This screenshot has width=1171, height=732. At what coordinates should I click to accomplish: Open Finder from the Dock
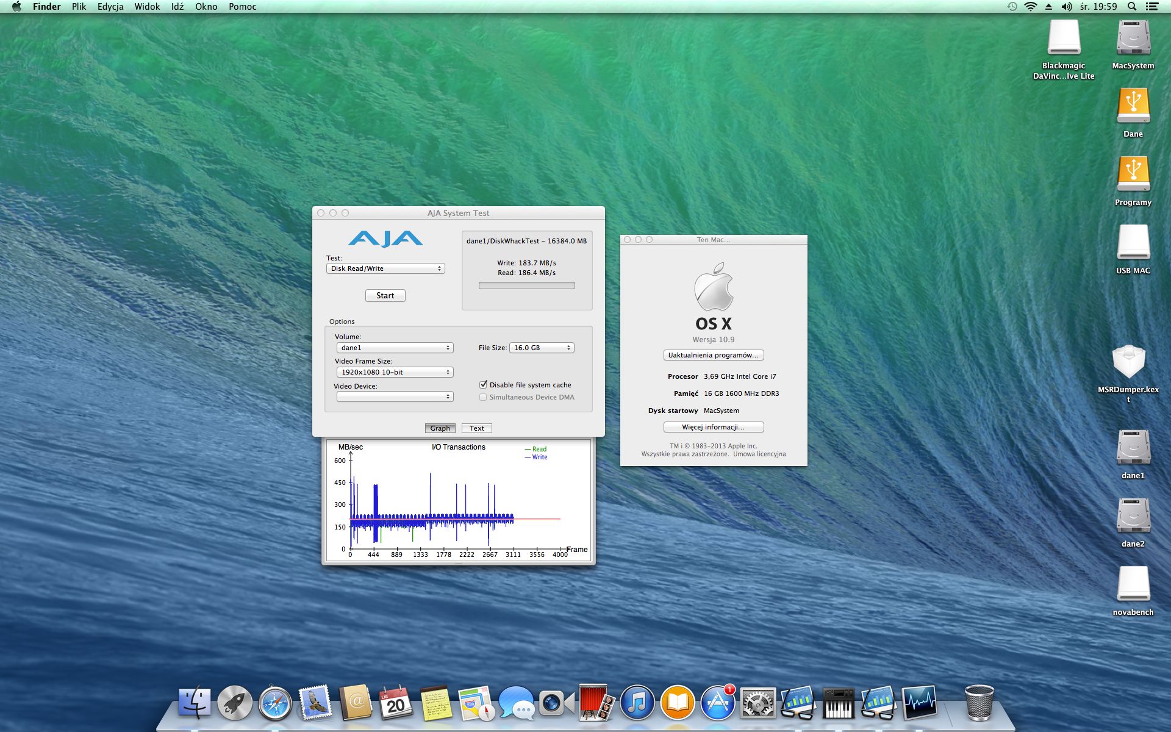pos(195,703)
